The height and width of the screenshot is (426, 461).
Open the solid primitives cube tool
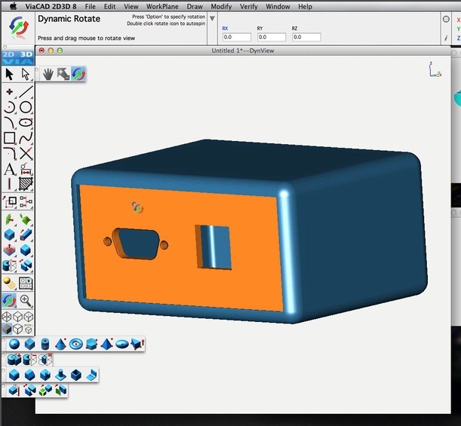(9, 234)
